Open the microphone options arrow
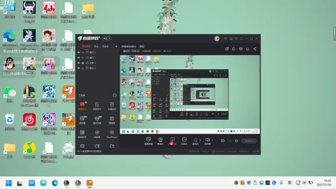The image size is (336, 189). (x=200, y=140)
